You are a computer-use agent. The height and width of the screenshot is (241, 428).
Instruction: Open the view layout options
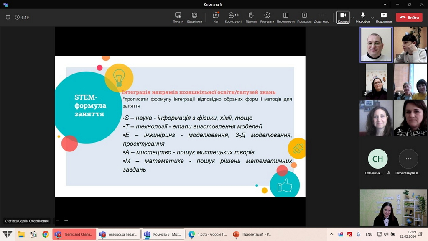coord(285,17)
